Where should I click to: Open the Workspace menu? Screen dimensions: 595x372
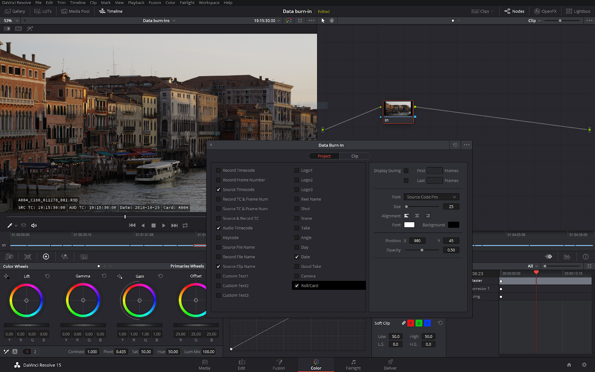point(209,3)
